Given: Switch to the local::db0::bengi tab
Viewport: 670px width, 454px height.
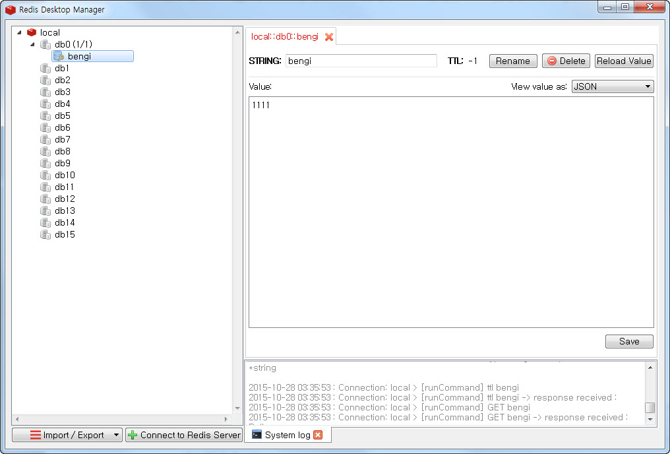Looking at the screenshot, I should [x=285, y=37].
